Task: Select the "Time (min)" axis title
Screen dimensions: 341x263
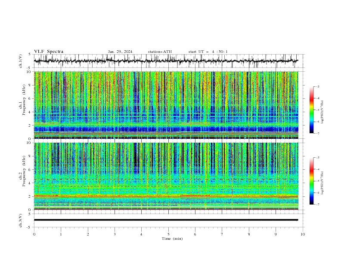Action: (x=172, y=239)
